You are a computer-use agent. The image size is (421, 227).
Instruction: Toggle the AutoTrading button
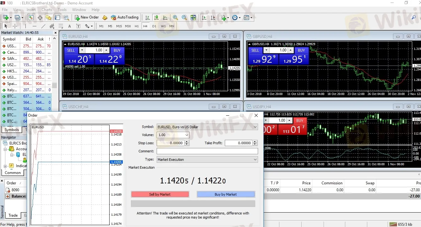125,18
